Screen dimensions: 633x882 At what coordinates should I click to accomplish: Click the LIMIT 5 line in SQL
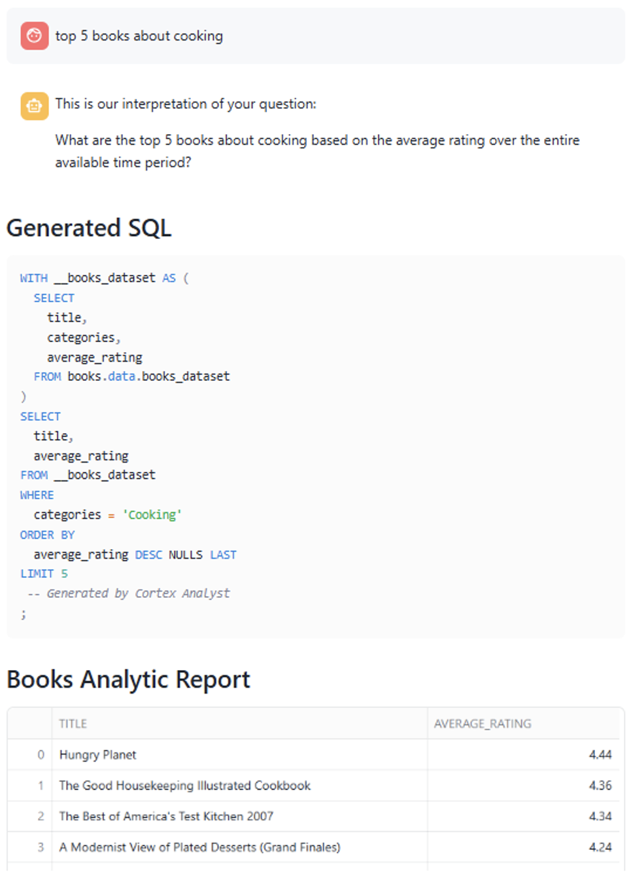(x=44, y=574)
